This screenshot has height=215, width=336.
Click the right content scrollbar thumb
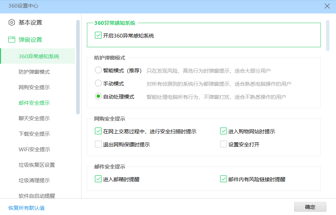point(328,35)
